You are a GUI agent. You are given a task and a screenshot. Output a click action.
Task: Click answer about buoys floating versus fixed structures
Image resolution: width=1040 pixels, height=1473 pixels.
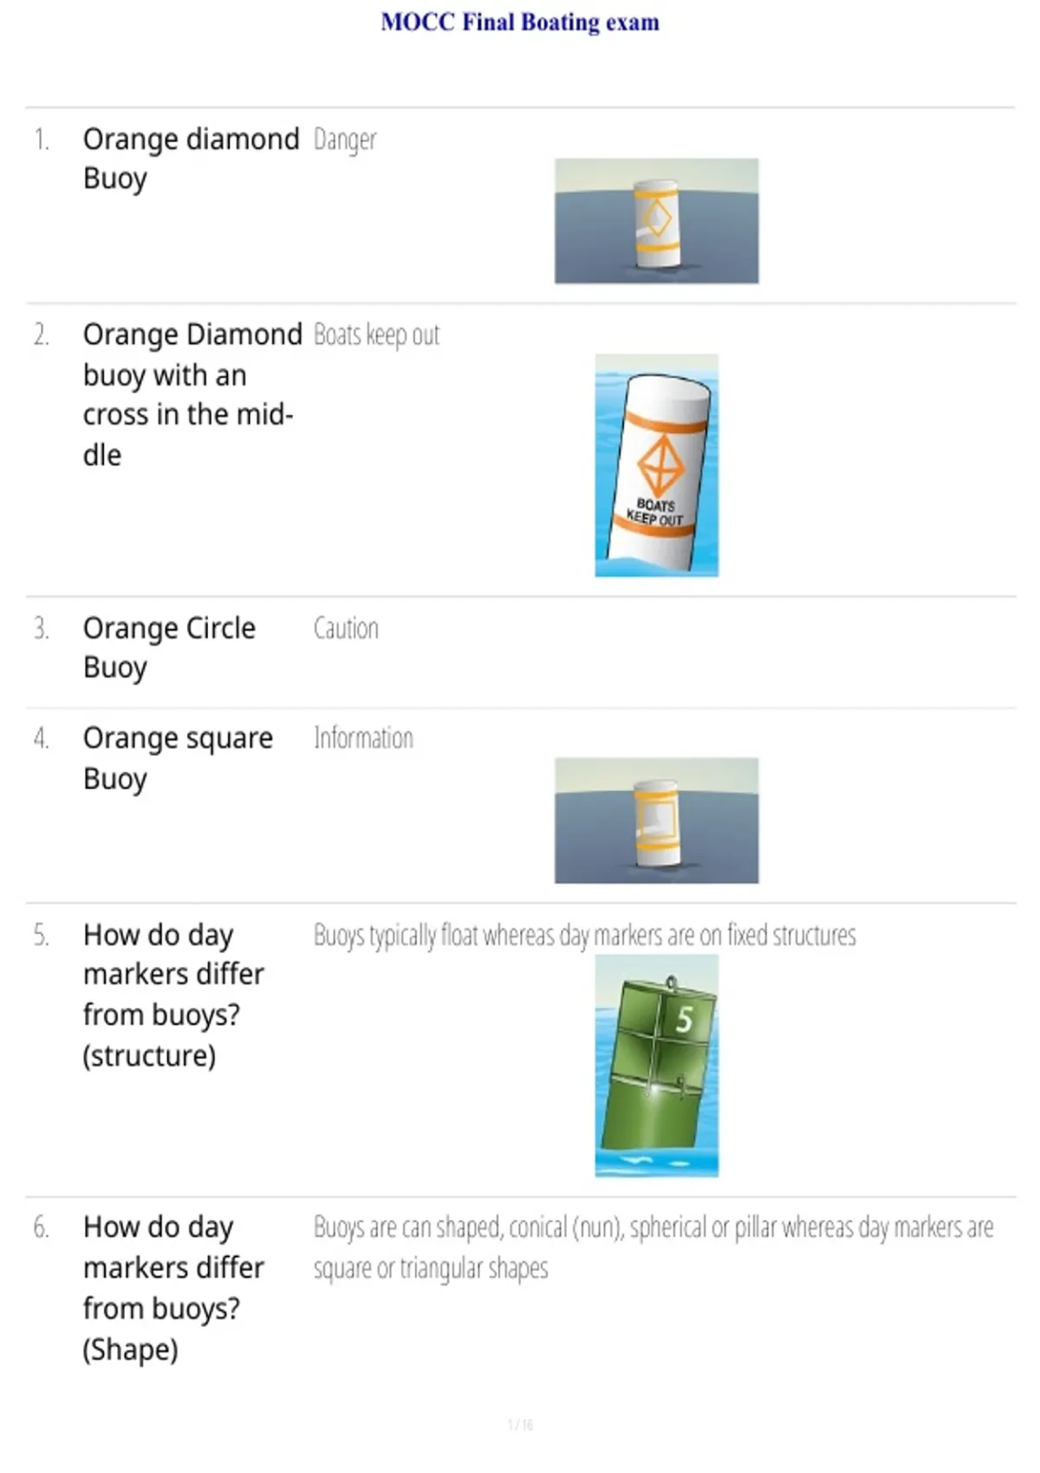click(584, 935)
